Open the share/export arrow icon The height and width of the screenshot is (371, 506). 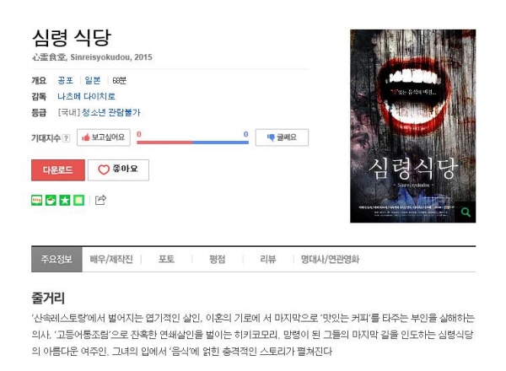100,200
